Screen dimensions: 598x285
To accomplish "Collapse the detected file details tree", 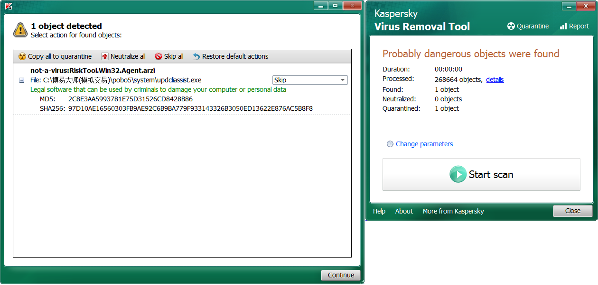I will [21, 80].
